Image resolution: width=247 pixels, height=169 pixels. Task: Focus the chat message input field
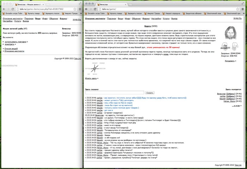115,93
